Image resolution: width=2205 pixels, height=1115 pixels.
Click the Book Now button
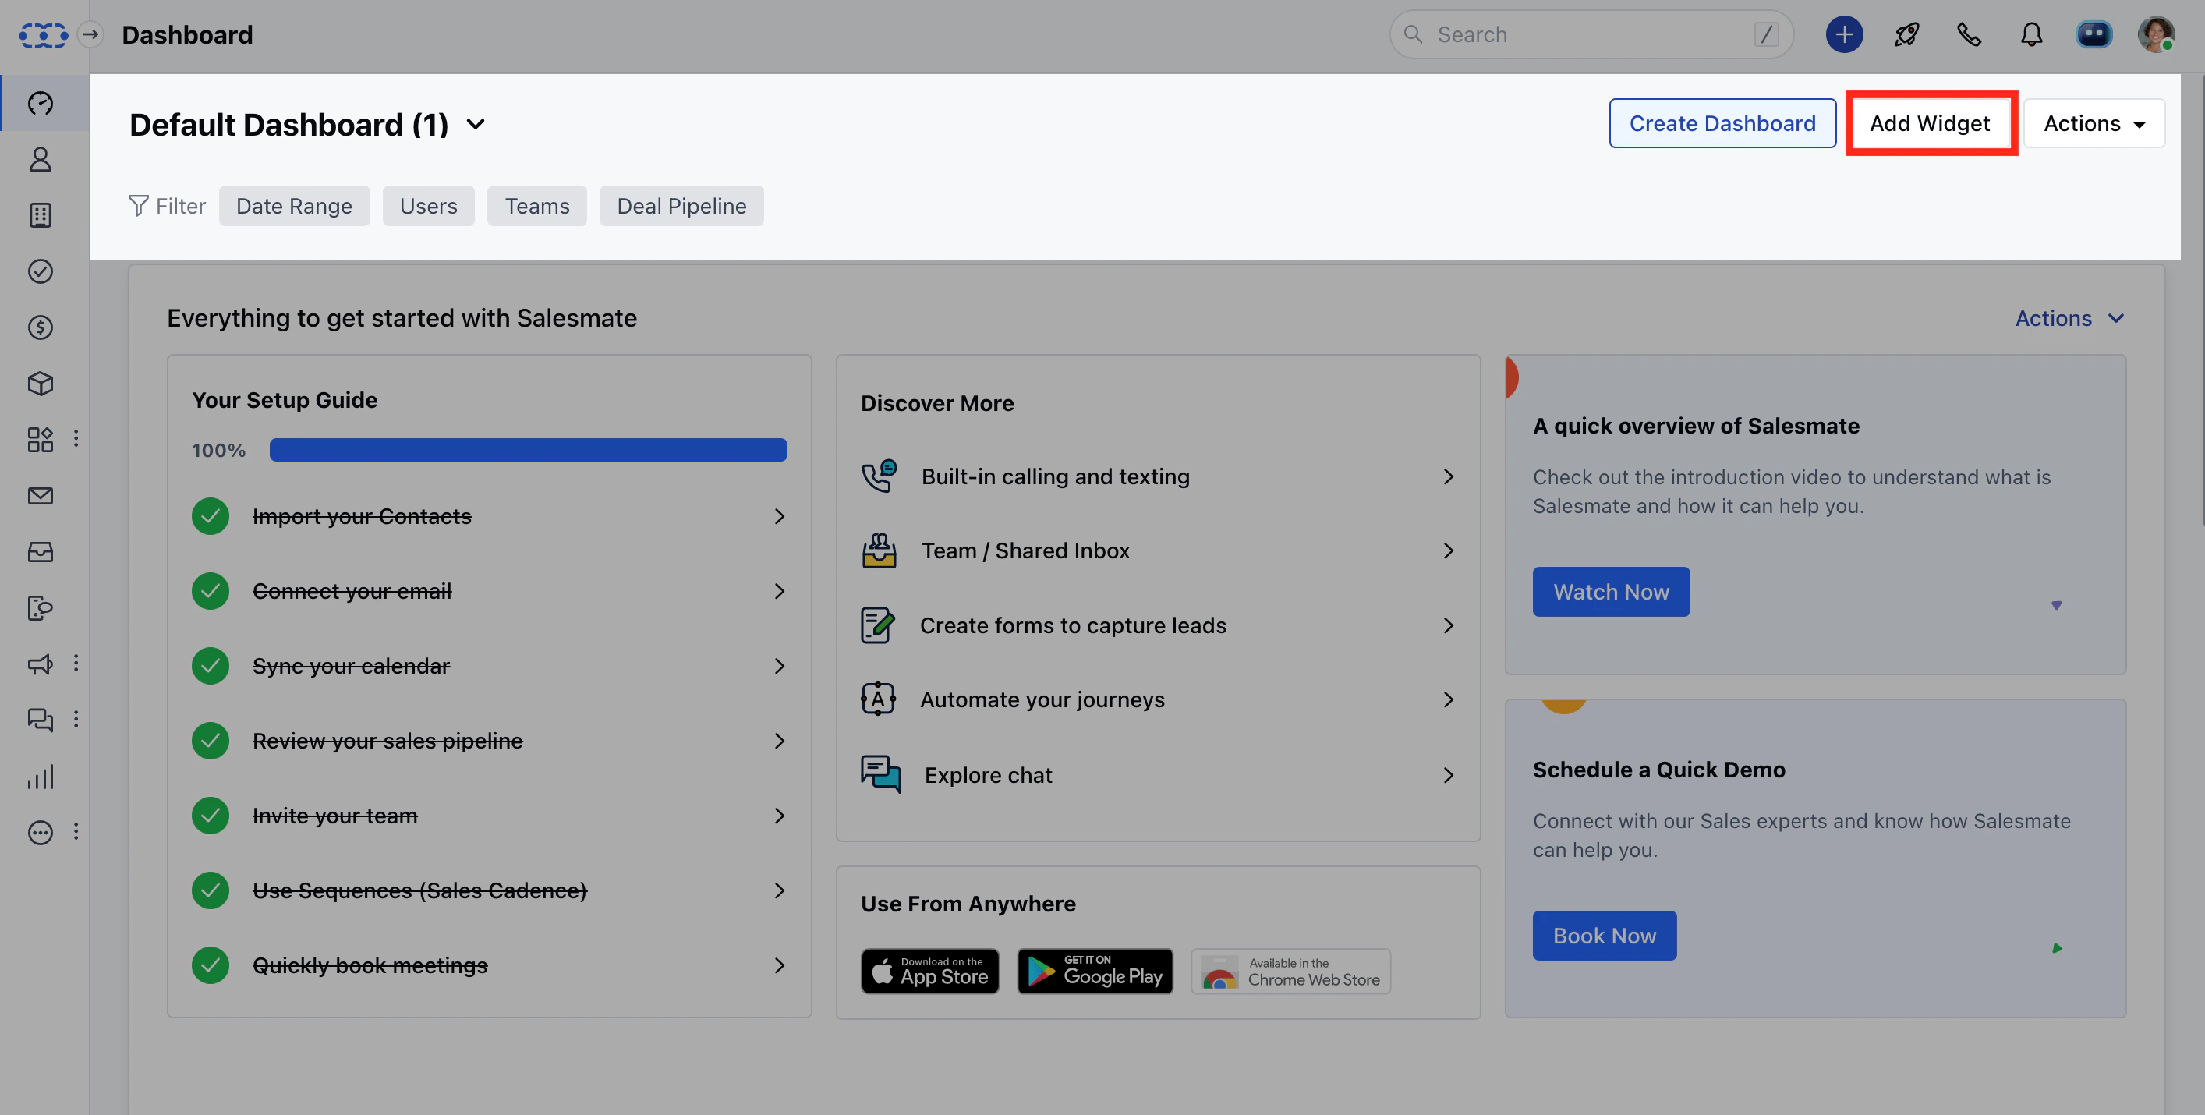click(1604, 936)
